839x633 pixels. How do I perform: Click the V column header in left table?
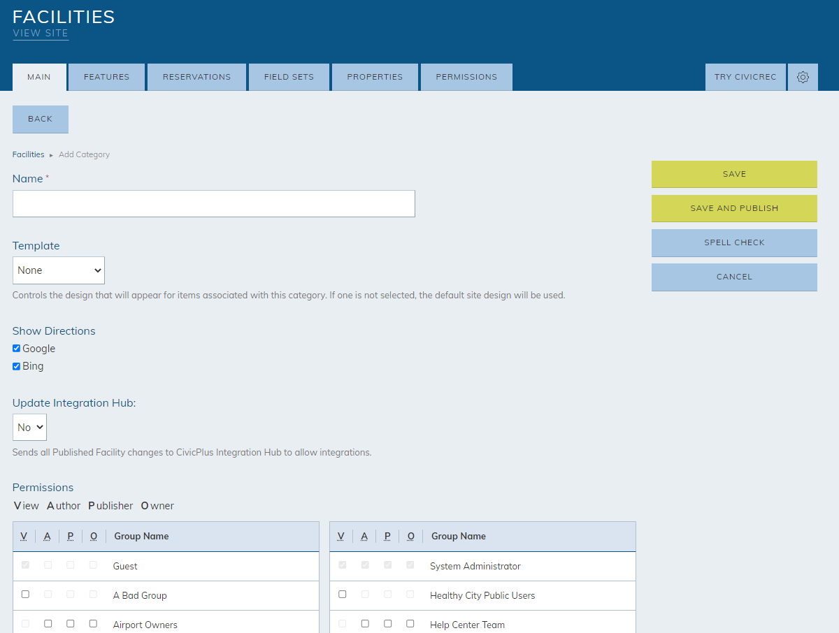point(24,537)
